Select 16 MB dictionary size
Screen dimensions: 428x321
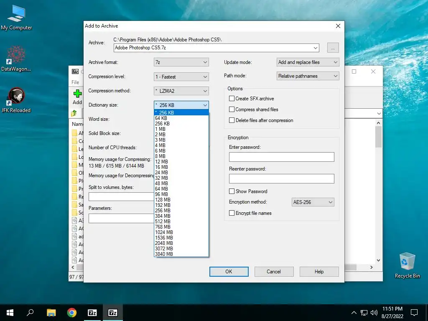coord(181,167)
